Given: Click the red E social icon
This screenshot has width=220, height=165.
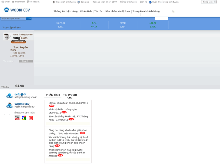Looking at the screenshot, I should point(31,118).
